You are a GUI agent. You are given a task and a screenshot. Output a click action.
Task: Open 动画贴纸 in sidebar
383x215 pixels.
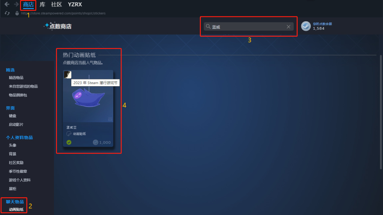click(x=16, y=209)
